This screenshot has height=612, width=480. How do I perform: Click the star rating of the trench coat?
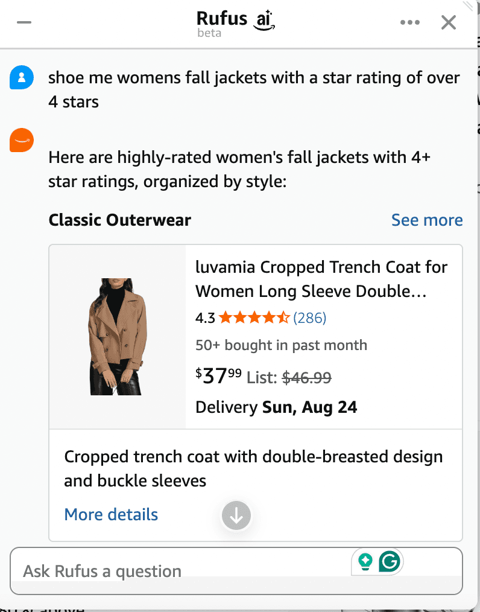pos(254,317)
